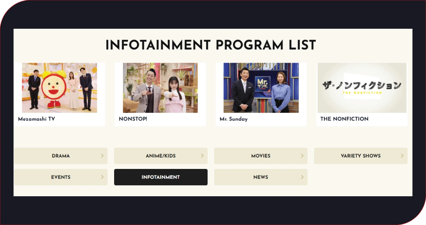Click the chevron arrow on VARIETY SHOWS

402,156
